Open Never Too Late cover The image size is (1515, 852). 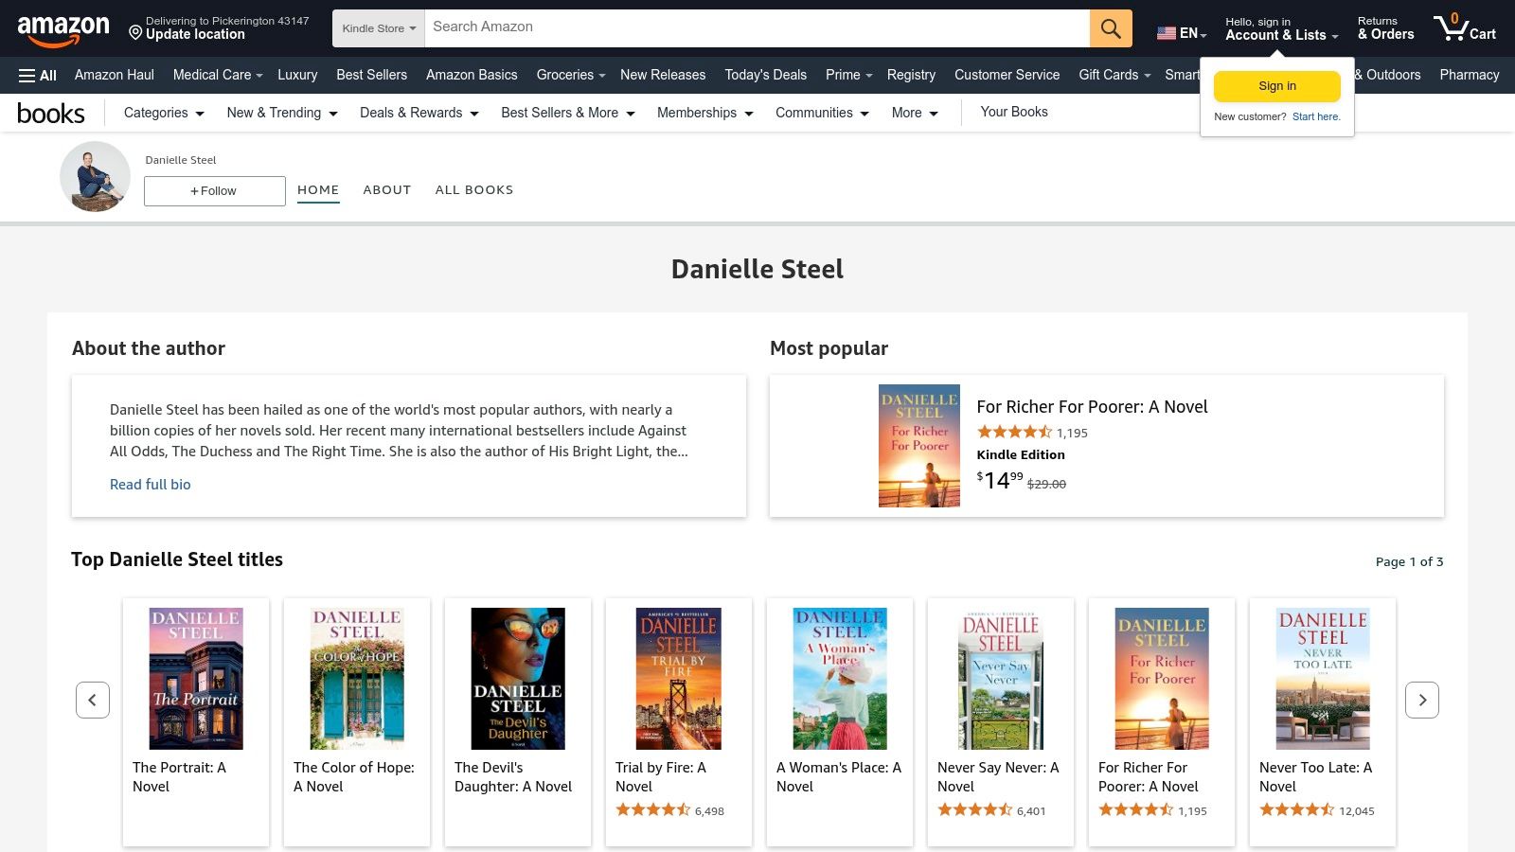1323,679
